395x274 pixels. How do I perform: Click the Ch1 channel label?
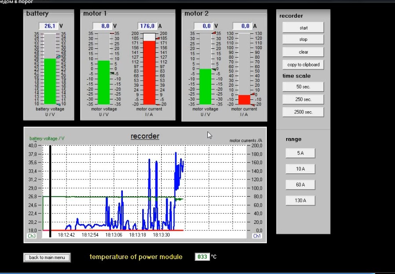[x=257, y=236]
